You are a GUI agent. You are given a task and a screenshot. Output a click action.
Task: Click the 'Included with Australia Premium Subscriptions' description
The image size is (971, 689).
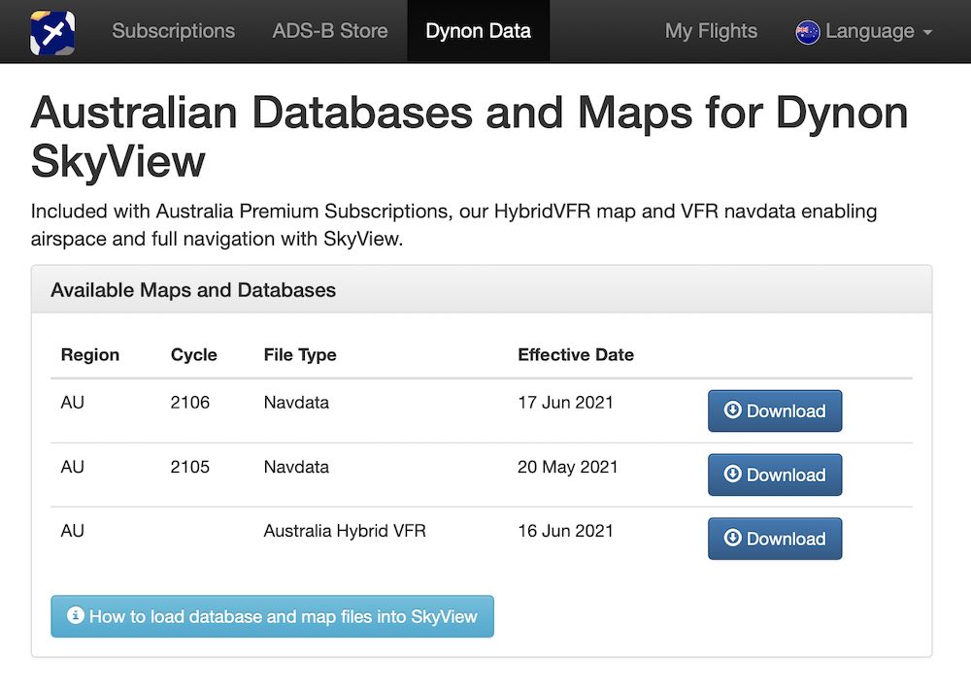pos(453,225)
